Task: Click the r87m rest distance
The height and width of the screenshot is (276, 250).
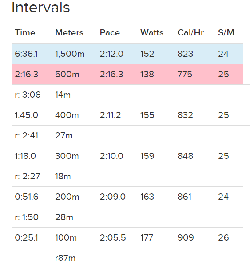Action: pyautogui.click(x=65, y=258)
